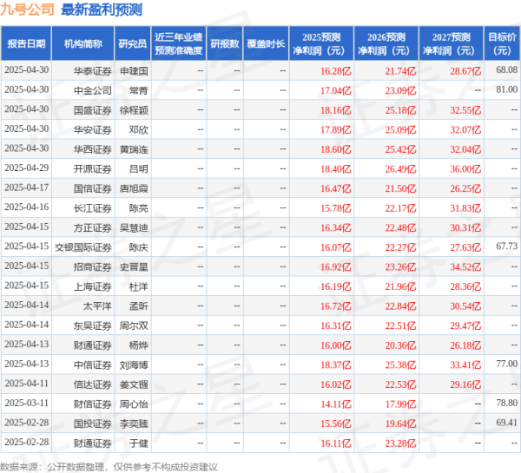521x473 pixels.
Task: Click the 九号公司 title text
Action: 27,10
